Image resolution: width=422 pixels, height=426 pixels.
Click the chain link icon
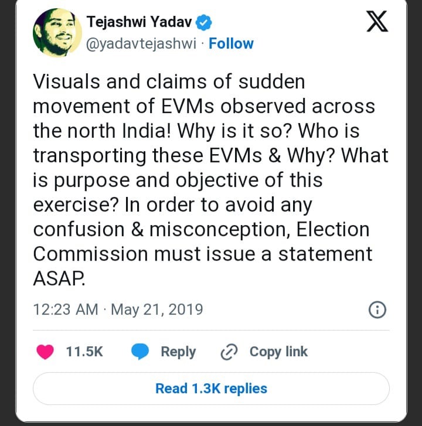tap(228, 352)
